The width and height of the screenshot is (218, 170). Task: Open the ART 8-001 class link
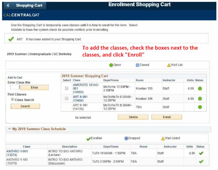pos(80,99)
